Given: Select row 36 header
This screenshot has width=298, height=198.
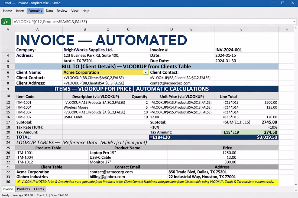Looking at the screenshot, I should [8, 182].
